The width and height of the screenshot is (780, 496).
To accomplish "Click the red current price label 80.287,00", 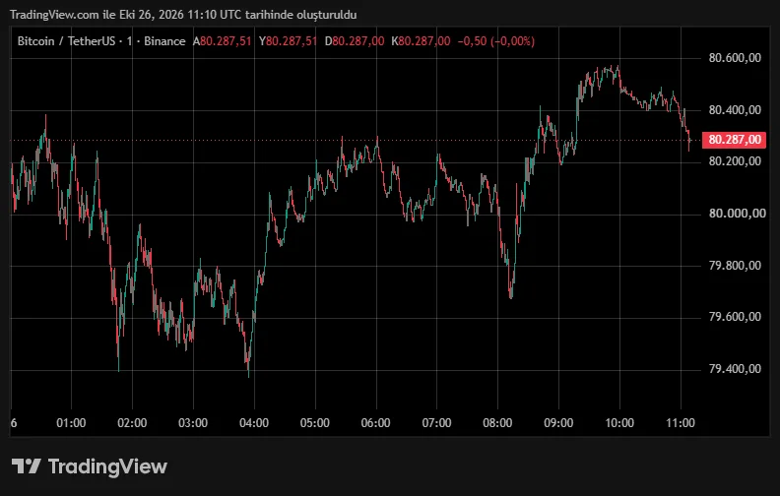I will (734, 140).
